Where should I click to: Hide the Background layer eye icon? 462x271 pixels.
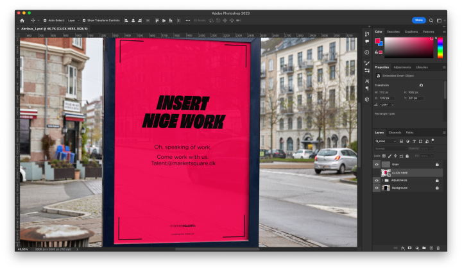point(377,188)
